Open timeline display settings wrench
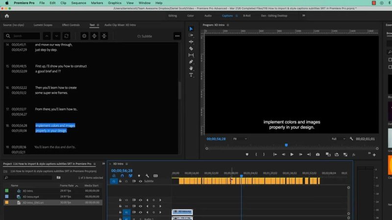Image resolution: width=392 pixels, height=220 pixels. pos(147,176)
